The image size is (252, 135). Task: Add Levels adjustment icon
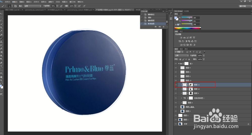click(x=184, y=38)
